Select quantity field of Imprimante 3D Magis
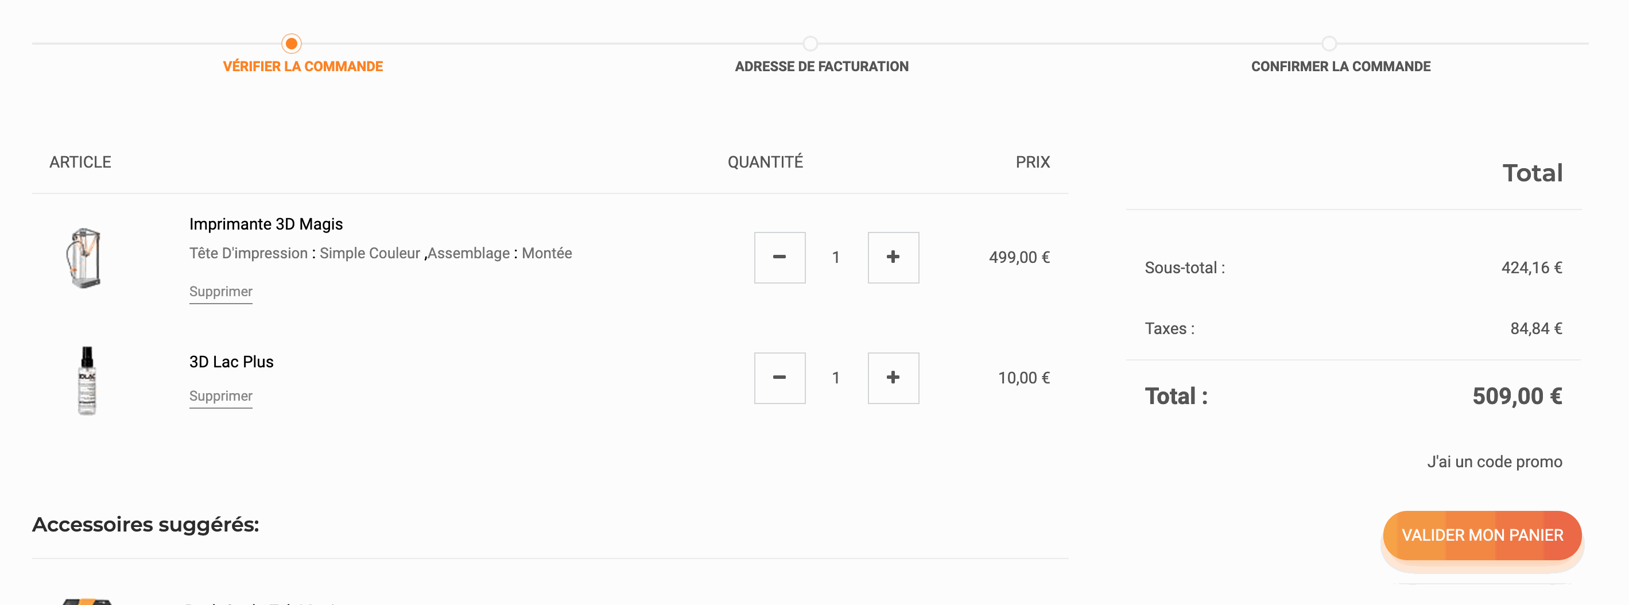This screenshot has width=1629, height=605. tap(836, 257)
